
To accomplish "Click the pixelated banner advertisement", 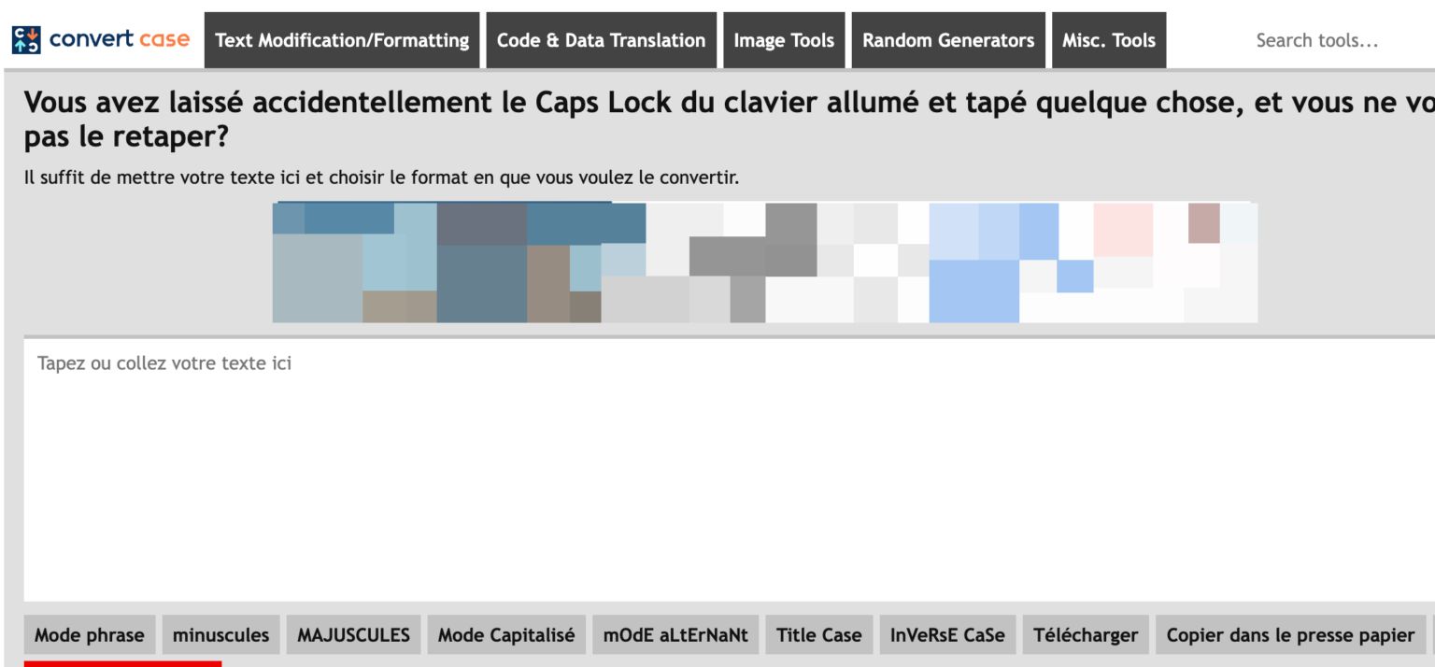I will point(764,263).
